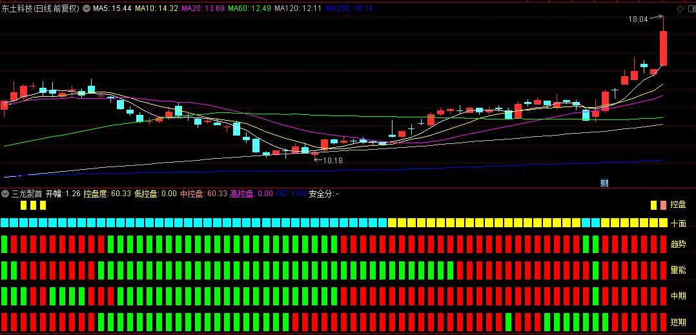Click the 趋势 row label

[678, 244]
